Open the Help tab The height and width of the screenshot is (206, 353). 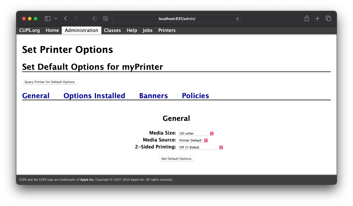click(x=132, y=30)
